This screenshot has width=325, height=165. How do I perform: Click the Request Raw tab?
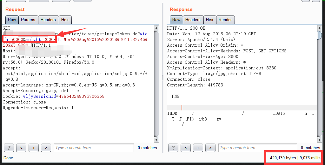coord(12,20)
